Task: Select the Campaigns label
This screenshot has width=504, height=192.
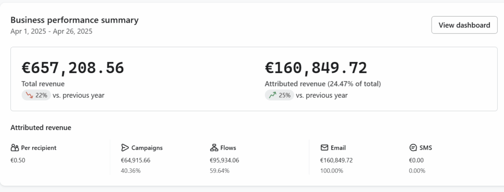Action: pos(147,148)
